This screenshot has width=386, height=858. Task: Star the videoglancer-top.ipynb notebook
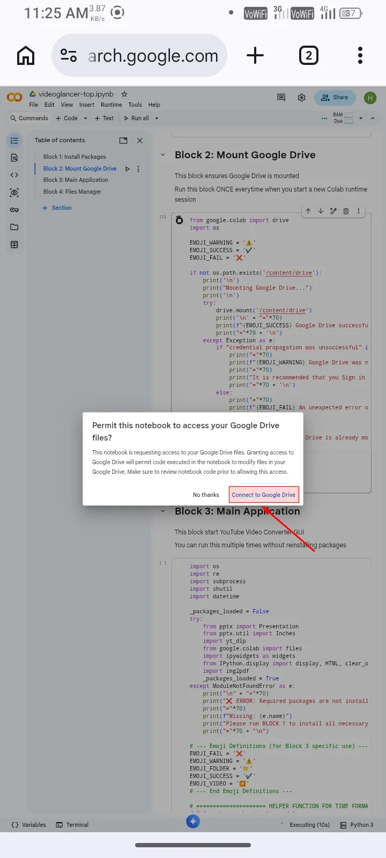(x=124, y=94)
